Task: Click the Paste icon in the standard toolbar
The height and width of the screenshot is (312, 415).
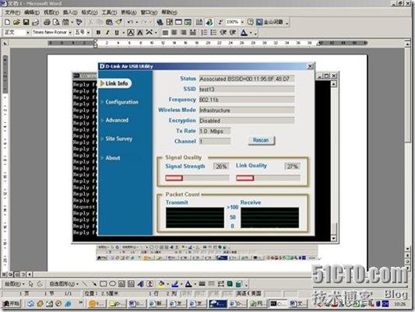Action: pyautogui.click(x=109, y=23)
